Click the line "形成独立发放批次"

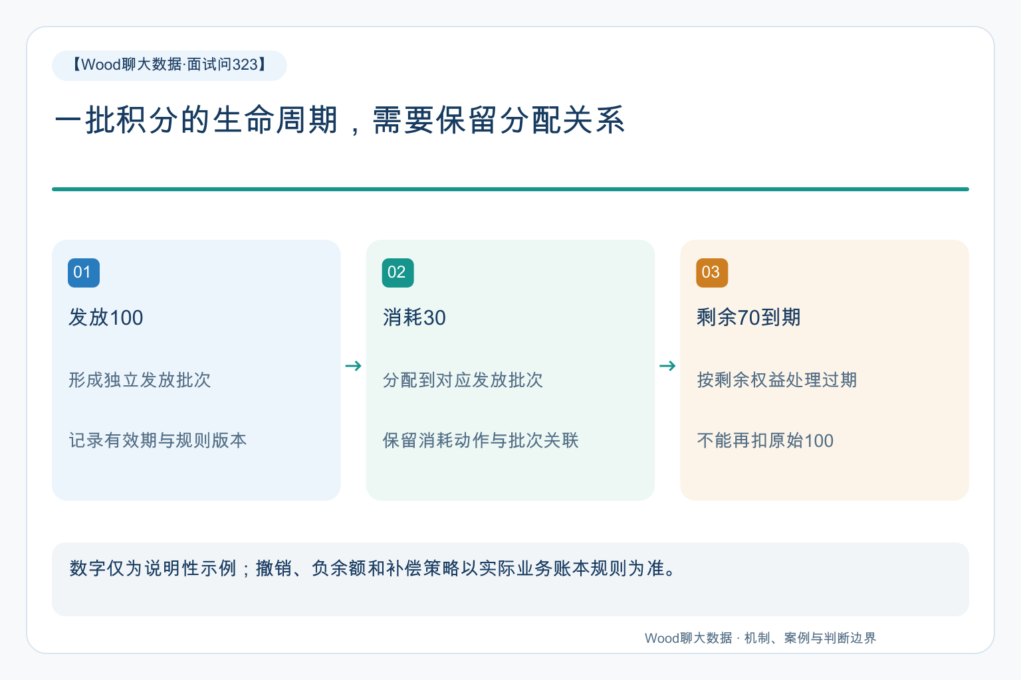[140, 380]
